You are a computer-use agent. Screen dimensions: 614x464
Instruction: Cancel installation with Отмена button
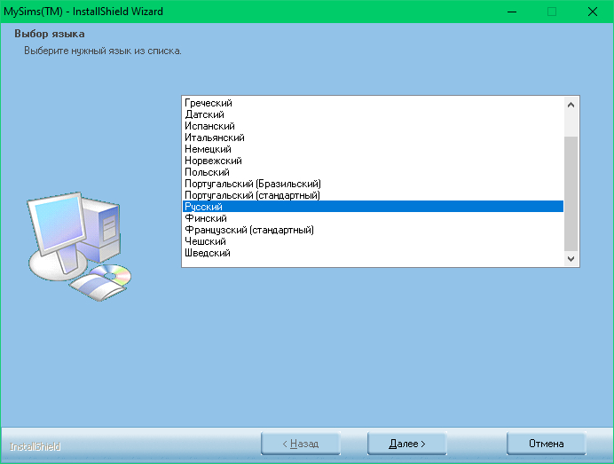click(547, 444)
